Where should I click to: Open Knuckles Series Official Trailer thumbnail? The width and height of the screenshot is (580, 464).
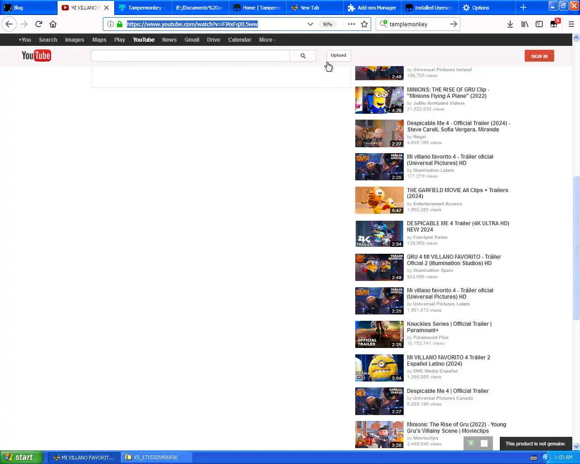tap(379, 334)
